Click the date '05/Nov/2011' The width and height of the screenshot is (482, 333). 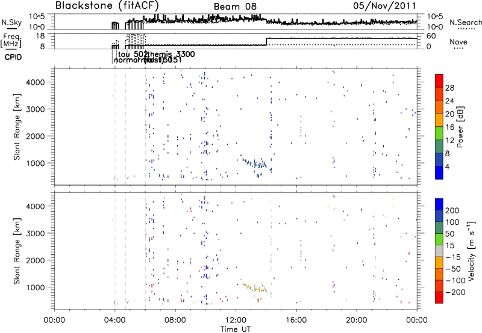point(384,5)
